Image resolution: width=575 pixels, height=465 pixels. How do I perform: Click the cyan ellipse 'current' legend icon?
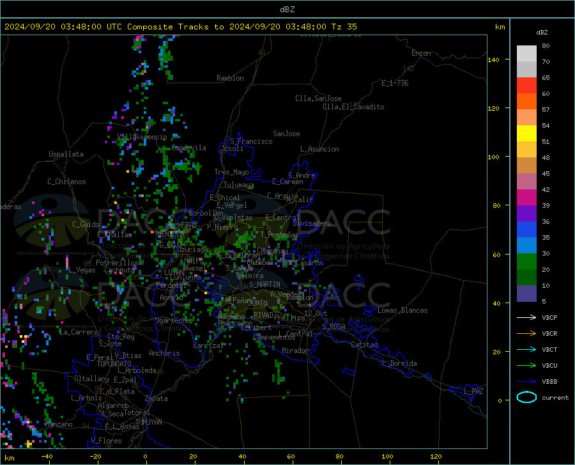pyautogui.click(x=526, y=397)
